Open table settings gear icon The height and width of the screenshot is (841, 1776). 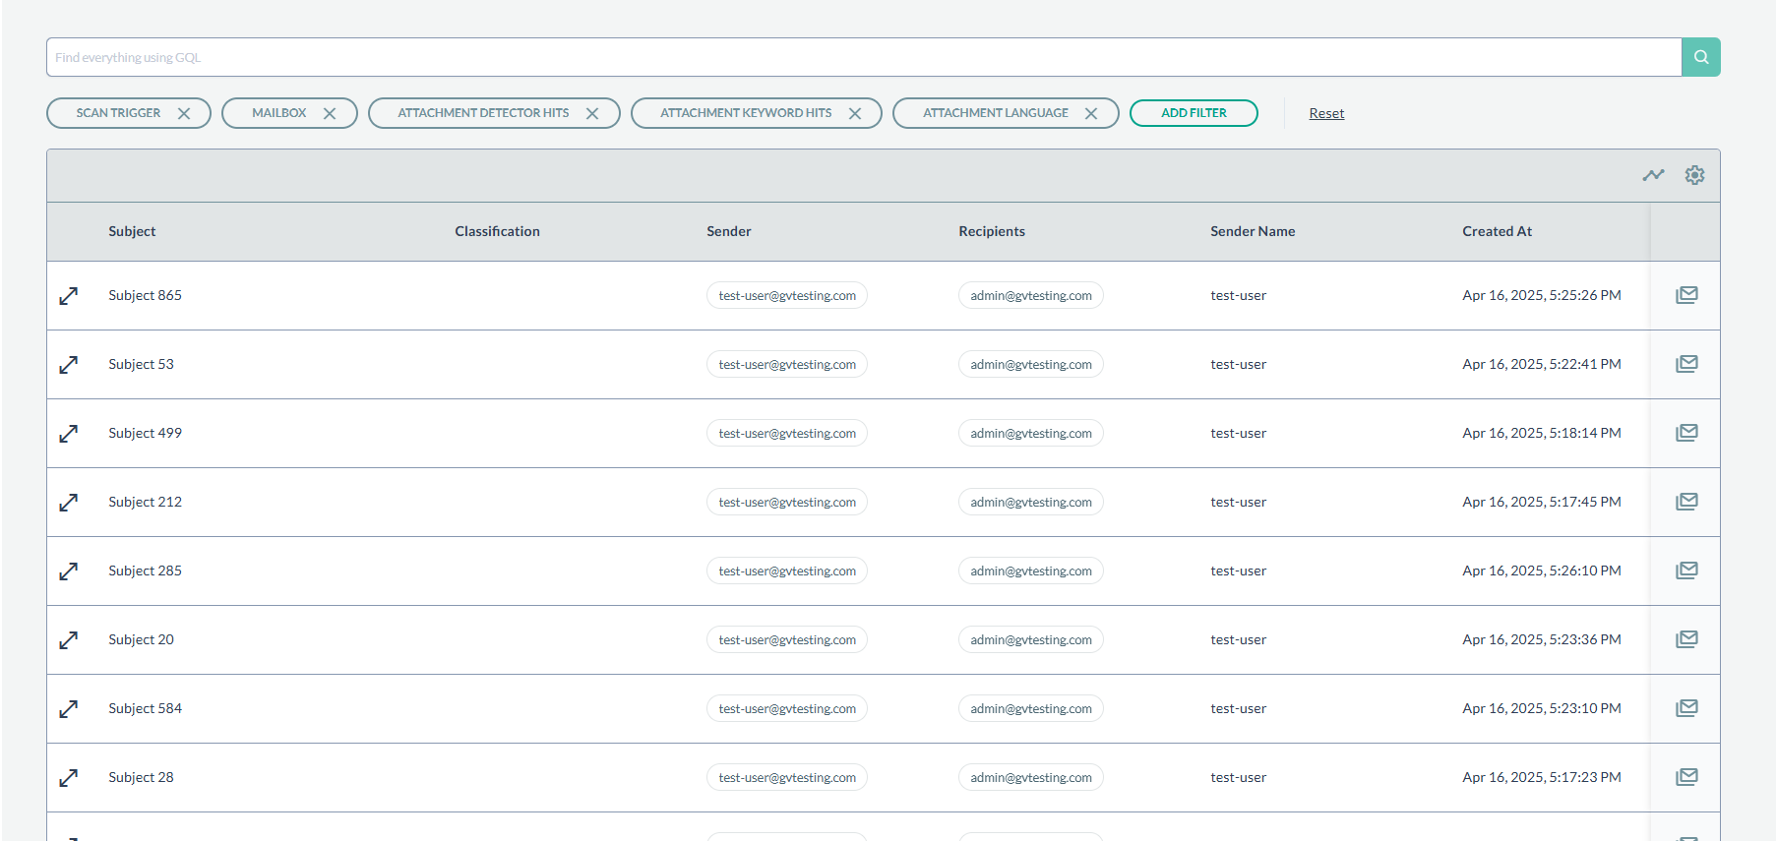point(1694,175)
